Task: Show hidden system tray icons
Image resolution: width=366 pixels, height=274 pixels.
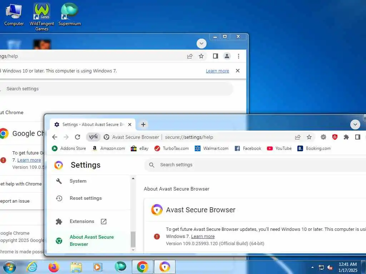Action: (312, 267)
